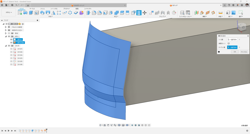The image size is (250, 134).
Task: Open the Orbit tool in navigation bar
Action: pos(100,125)
